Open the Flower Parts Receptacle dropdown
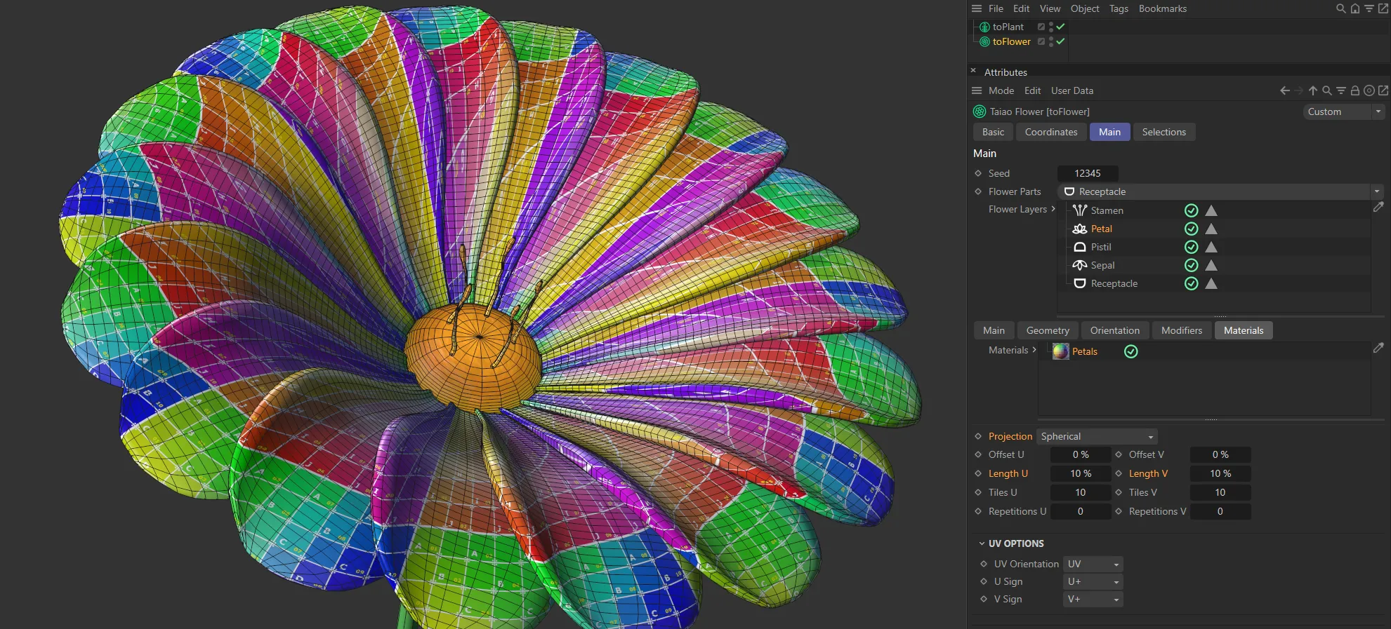The height and width of the screenshot is (629, 1391). pyautogui.click(x=1220, y=191)
